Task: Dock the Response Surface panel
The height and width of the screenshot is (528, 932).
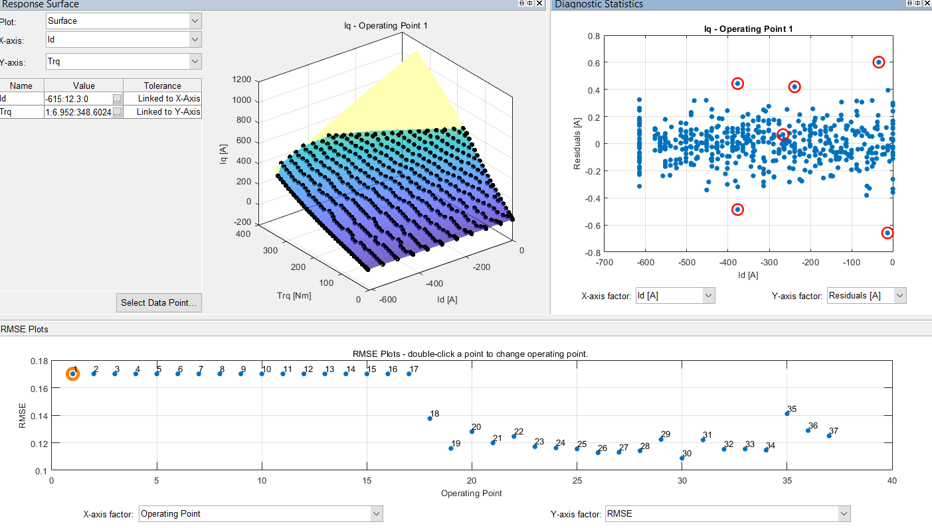Action: 521,3
